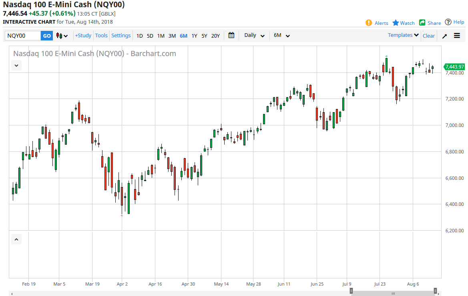Open the calendar date picker icon
Screen dimensions: 468x296
coord(231,35)
